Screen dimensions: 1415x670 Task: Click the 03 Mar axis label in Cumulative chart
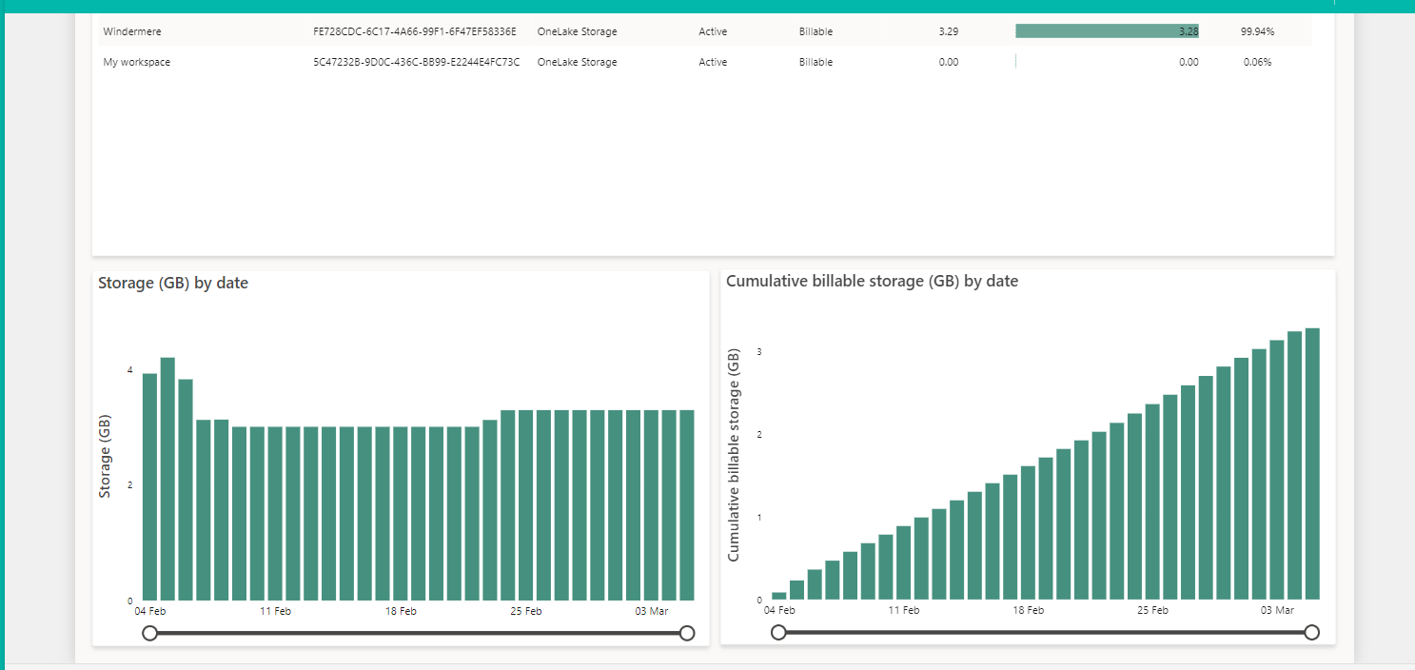coord(1278,610)
